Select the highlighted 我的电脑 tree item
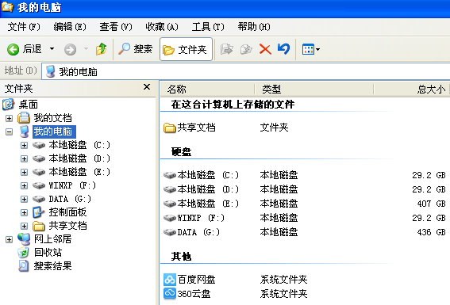Image resolution: width=450 pixels, height=305 pixels. [54, 132]
